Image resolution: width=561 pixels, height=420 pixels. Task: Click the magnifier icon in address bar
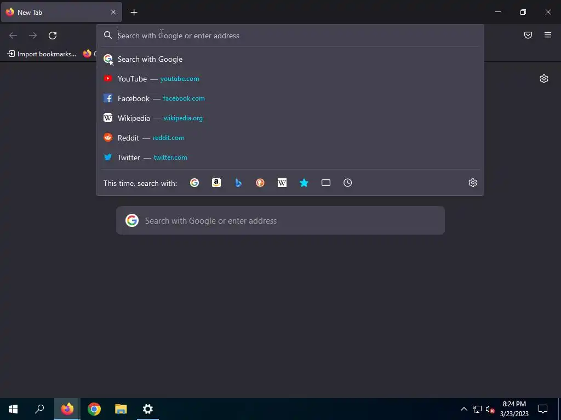point(108,35)
